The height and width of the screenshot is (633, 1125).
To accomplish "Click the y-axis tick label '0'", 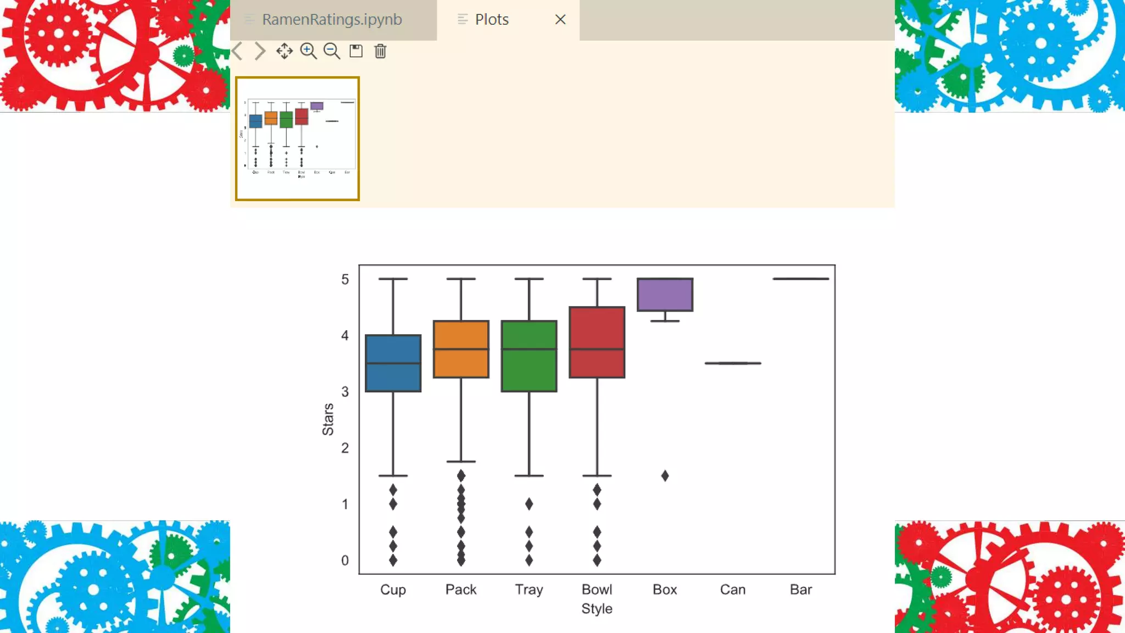I will click(x=345, y=560).
